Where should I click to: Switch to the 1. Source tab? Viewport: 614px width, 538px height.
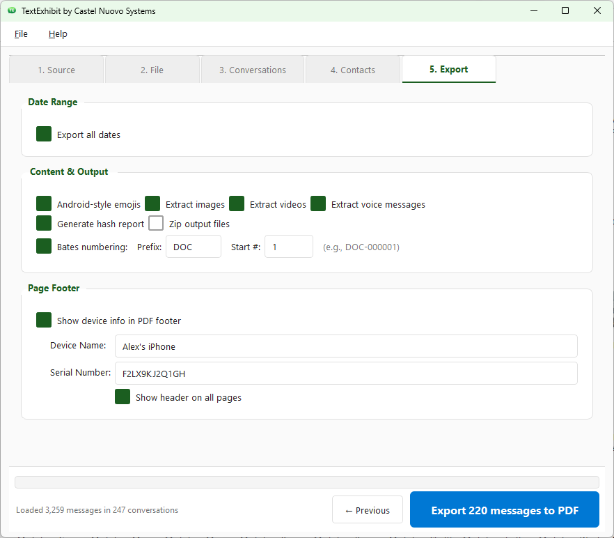pos(56,70)
